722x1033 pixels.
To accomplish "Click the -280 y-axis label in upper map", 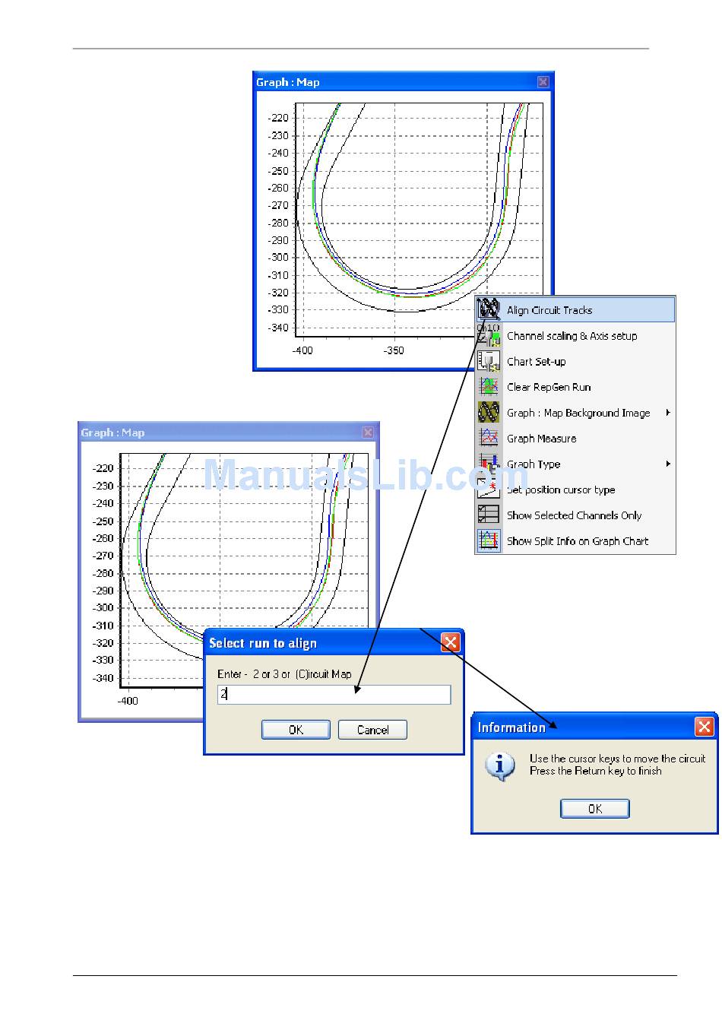I will coord(278,223).
